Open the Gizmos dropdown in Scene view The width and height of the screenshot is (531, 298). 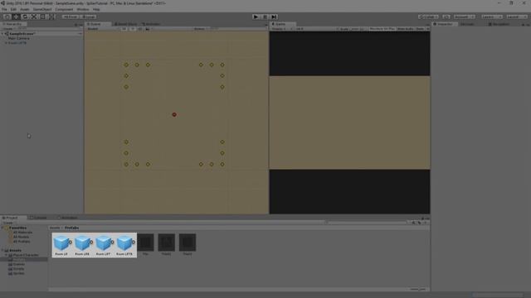201,29
